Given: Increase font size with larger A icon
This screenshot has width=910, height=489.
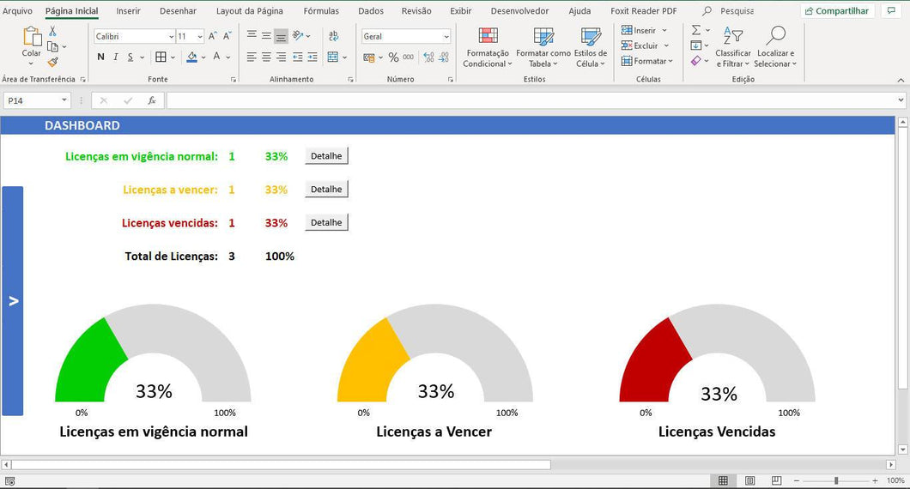Looking at the screenshot, I should coord(212,36).
